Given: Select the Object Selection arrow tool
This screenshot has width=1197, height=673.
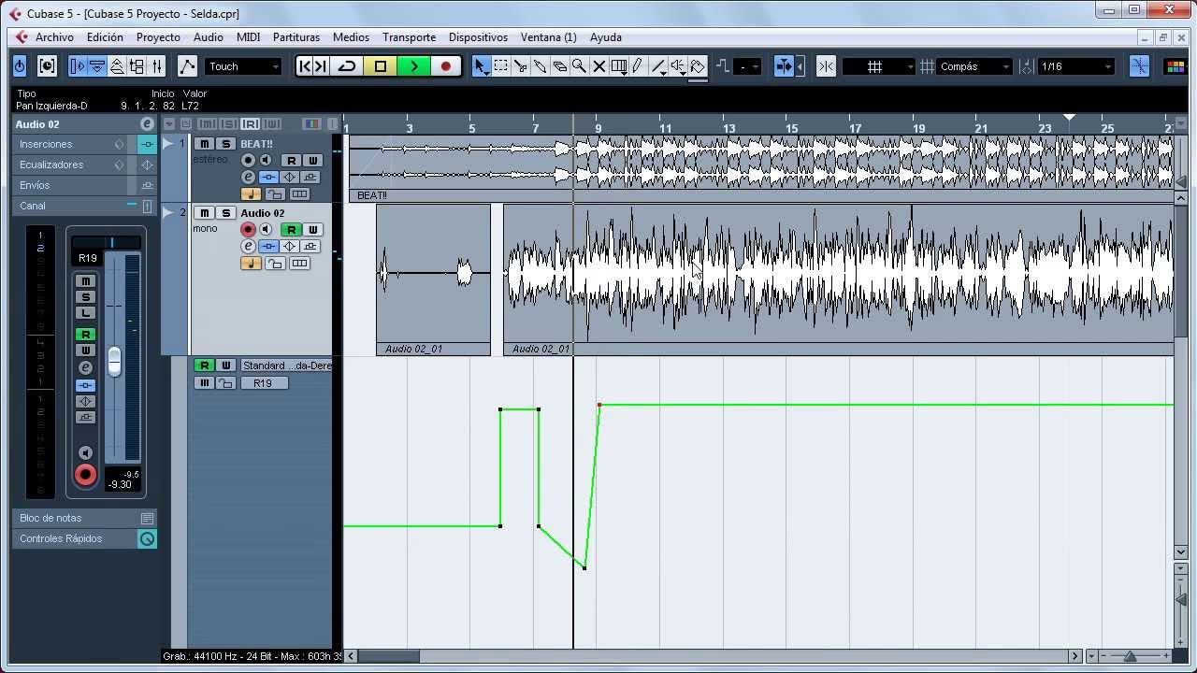Looking at the screenshot, I should pos(481,66).
